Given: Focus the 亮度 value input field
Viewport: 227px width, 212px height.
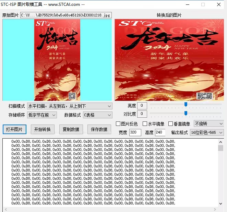Looking at the screenshot, I should (x=142, y=106).
